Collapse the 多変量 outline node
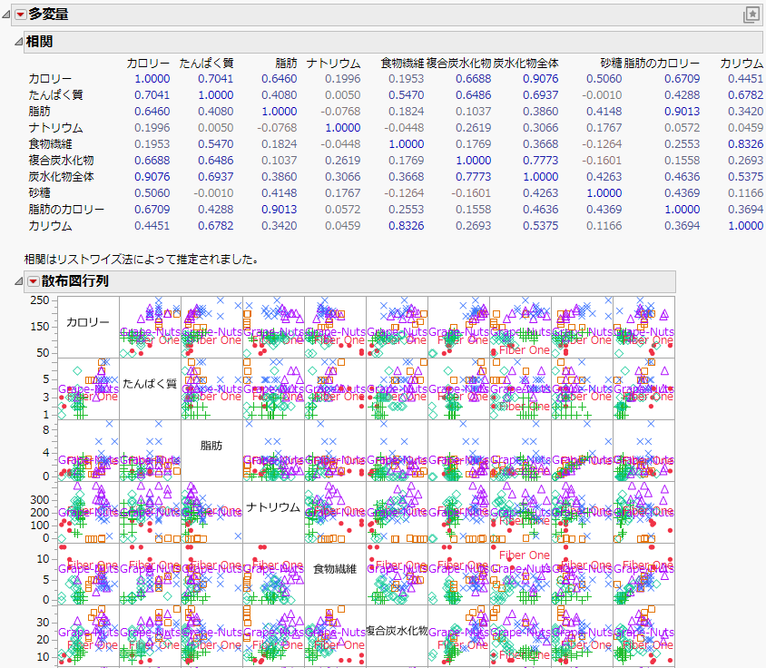 point(7,15)
